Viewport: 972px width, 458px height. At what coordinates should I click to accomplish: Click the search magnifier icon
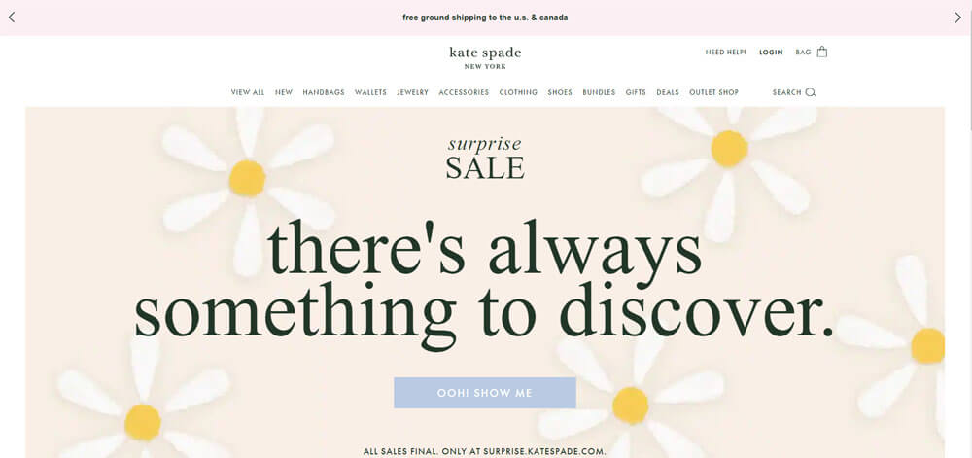pos(811,93)
